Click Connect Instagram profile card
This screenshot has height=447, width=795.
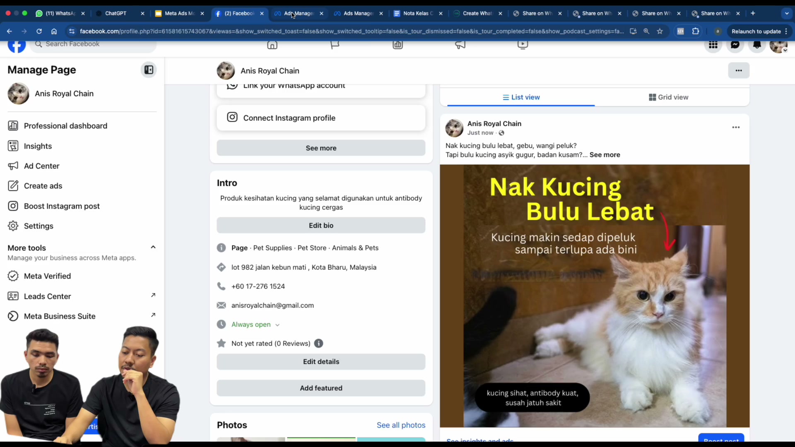click(x=321, y=118)
